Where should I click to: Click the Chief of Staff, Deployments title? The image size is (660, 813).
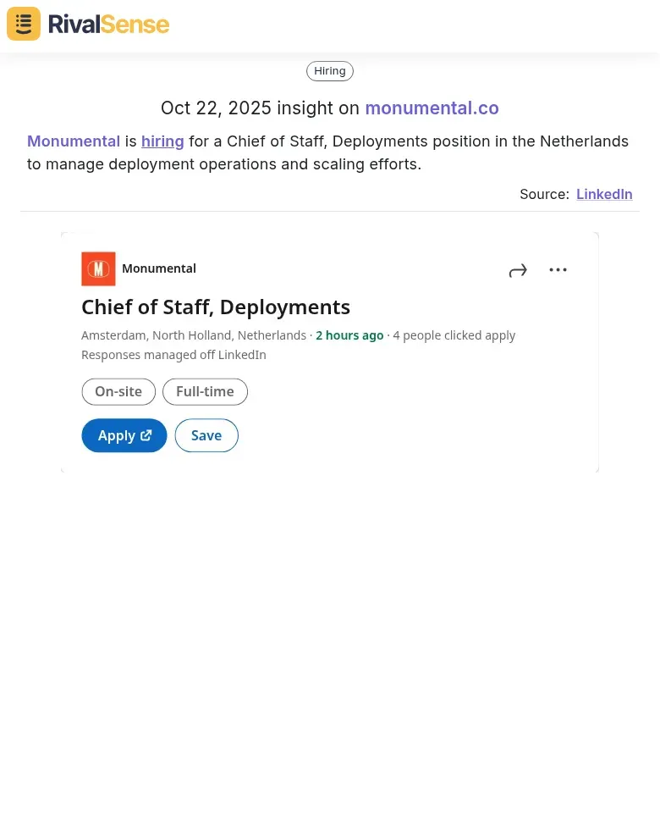216,307
